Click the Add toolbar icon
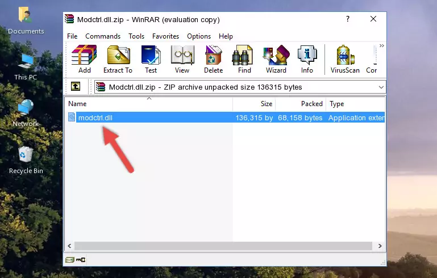This screenshot has height=278, width=437. [x=84, y=59]
